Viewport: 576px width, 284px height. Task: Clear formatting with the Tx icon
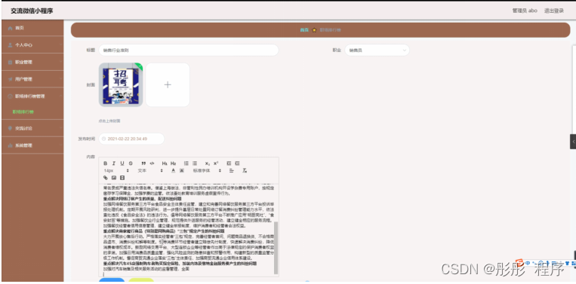click(245, 171)
